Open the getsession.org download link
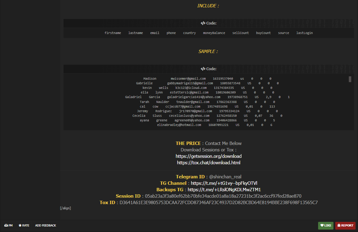The height and width of the screenshot is (232, 358). (x=209, y=156)
